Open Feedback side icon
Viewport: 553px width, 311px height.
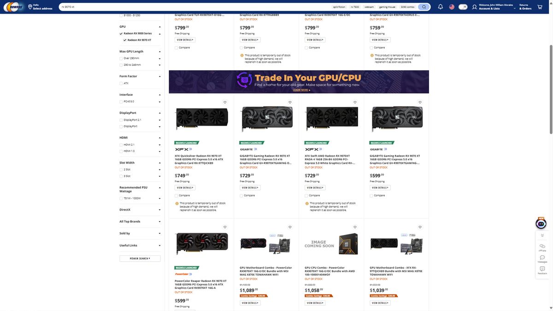coord(542,270)
